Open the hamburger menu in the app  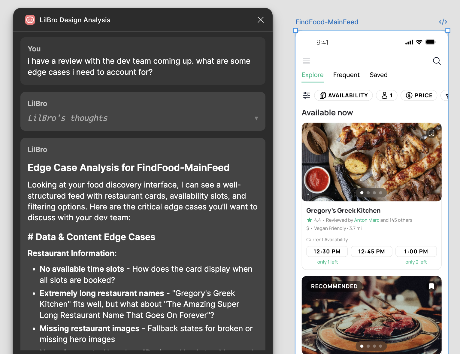coord(306,61)
